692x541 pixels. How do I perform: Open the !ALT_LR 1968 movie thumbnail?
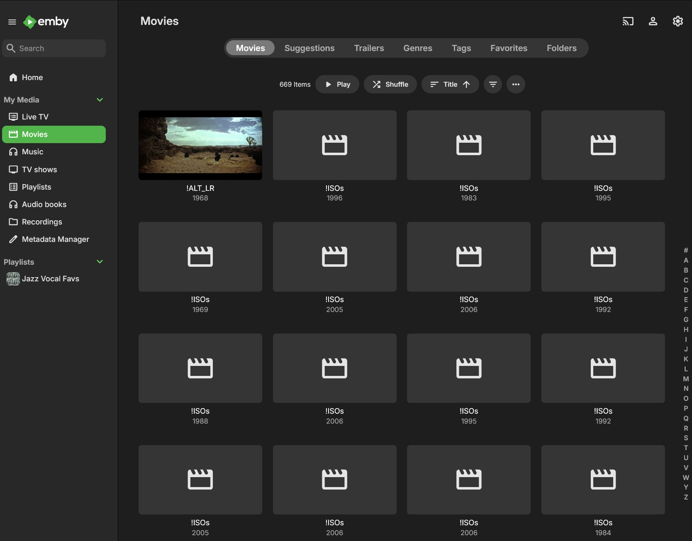point(200,145)
